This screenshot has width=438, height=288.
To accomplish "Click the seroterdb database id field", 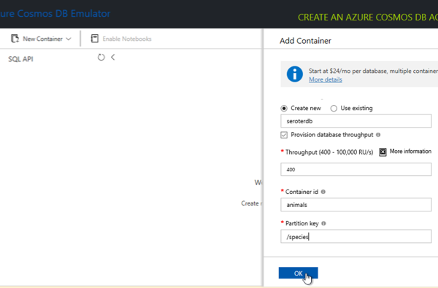I will click(x=356, y=121).
